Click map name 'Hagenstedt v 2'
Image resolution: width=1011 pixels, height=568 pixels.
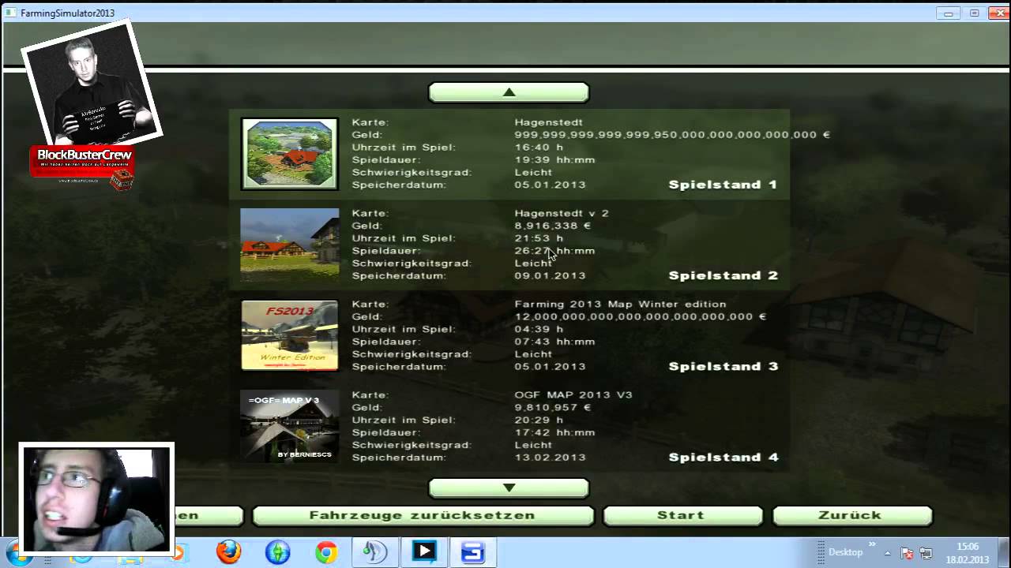(562, 213)
